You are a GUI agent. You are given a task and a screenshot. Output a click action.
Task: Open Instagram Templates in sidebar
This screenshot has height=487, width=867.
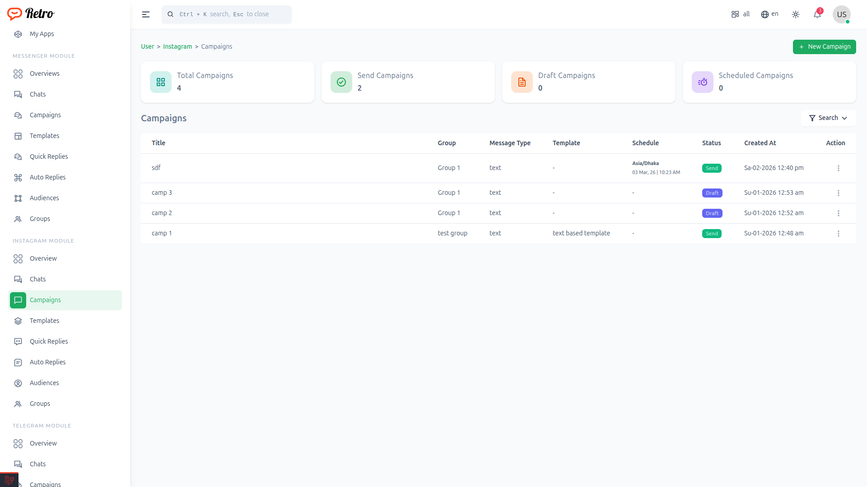(44, 321)
